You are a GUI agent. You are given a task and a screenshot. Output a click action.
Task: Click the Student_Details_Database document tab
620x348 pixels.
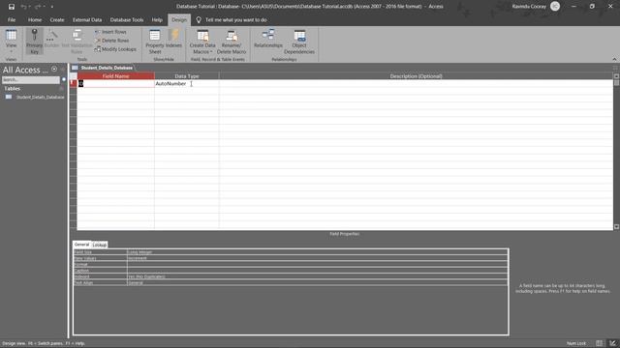(103, 68)
